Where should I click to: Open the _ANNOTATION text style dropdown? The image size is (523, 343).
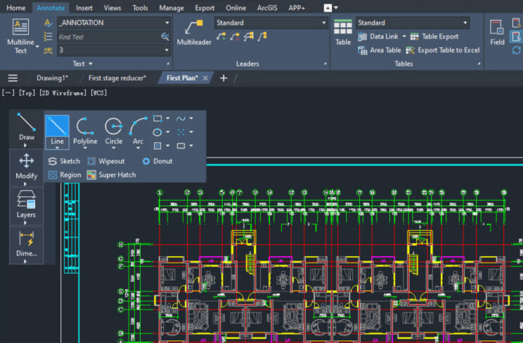pos(167,22)
